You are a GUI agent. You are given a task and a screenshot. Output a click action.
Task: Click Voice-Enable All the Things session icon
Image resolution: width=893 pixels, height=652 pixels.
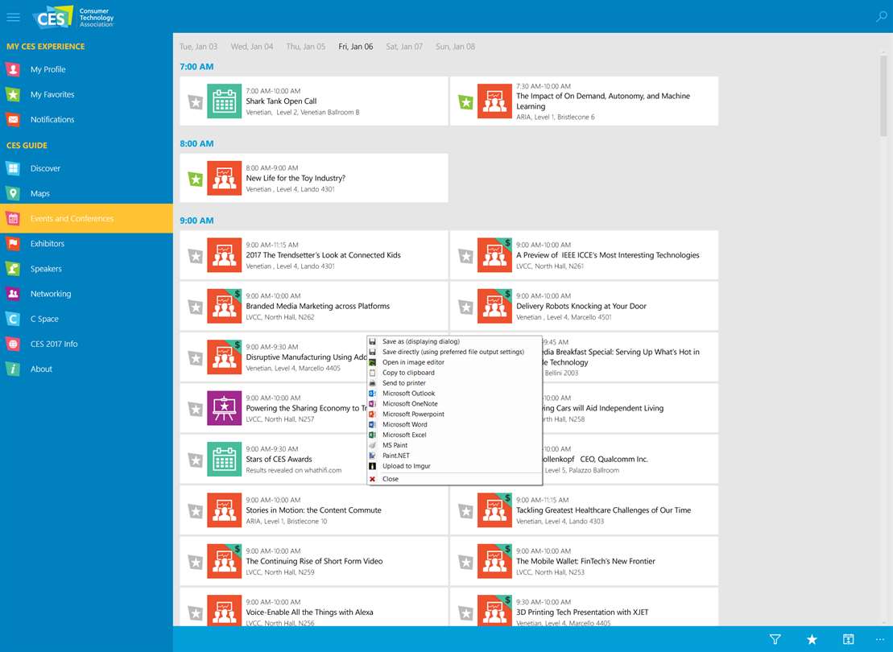(225, 610)
